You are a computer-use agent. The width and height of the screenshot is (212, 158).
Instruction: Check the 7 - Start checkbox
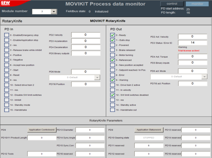click(x=7, y=70)
